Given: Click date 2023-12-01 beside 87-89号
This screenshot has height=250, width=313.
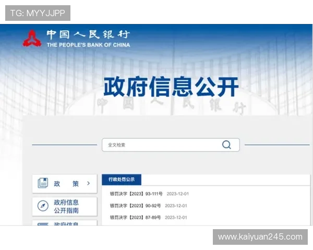Looking at the screenshot, I should tap(176, 218).
